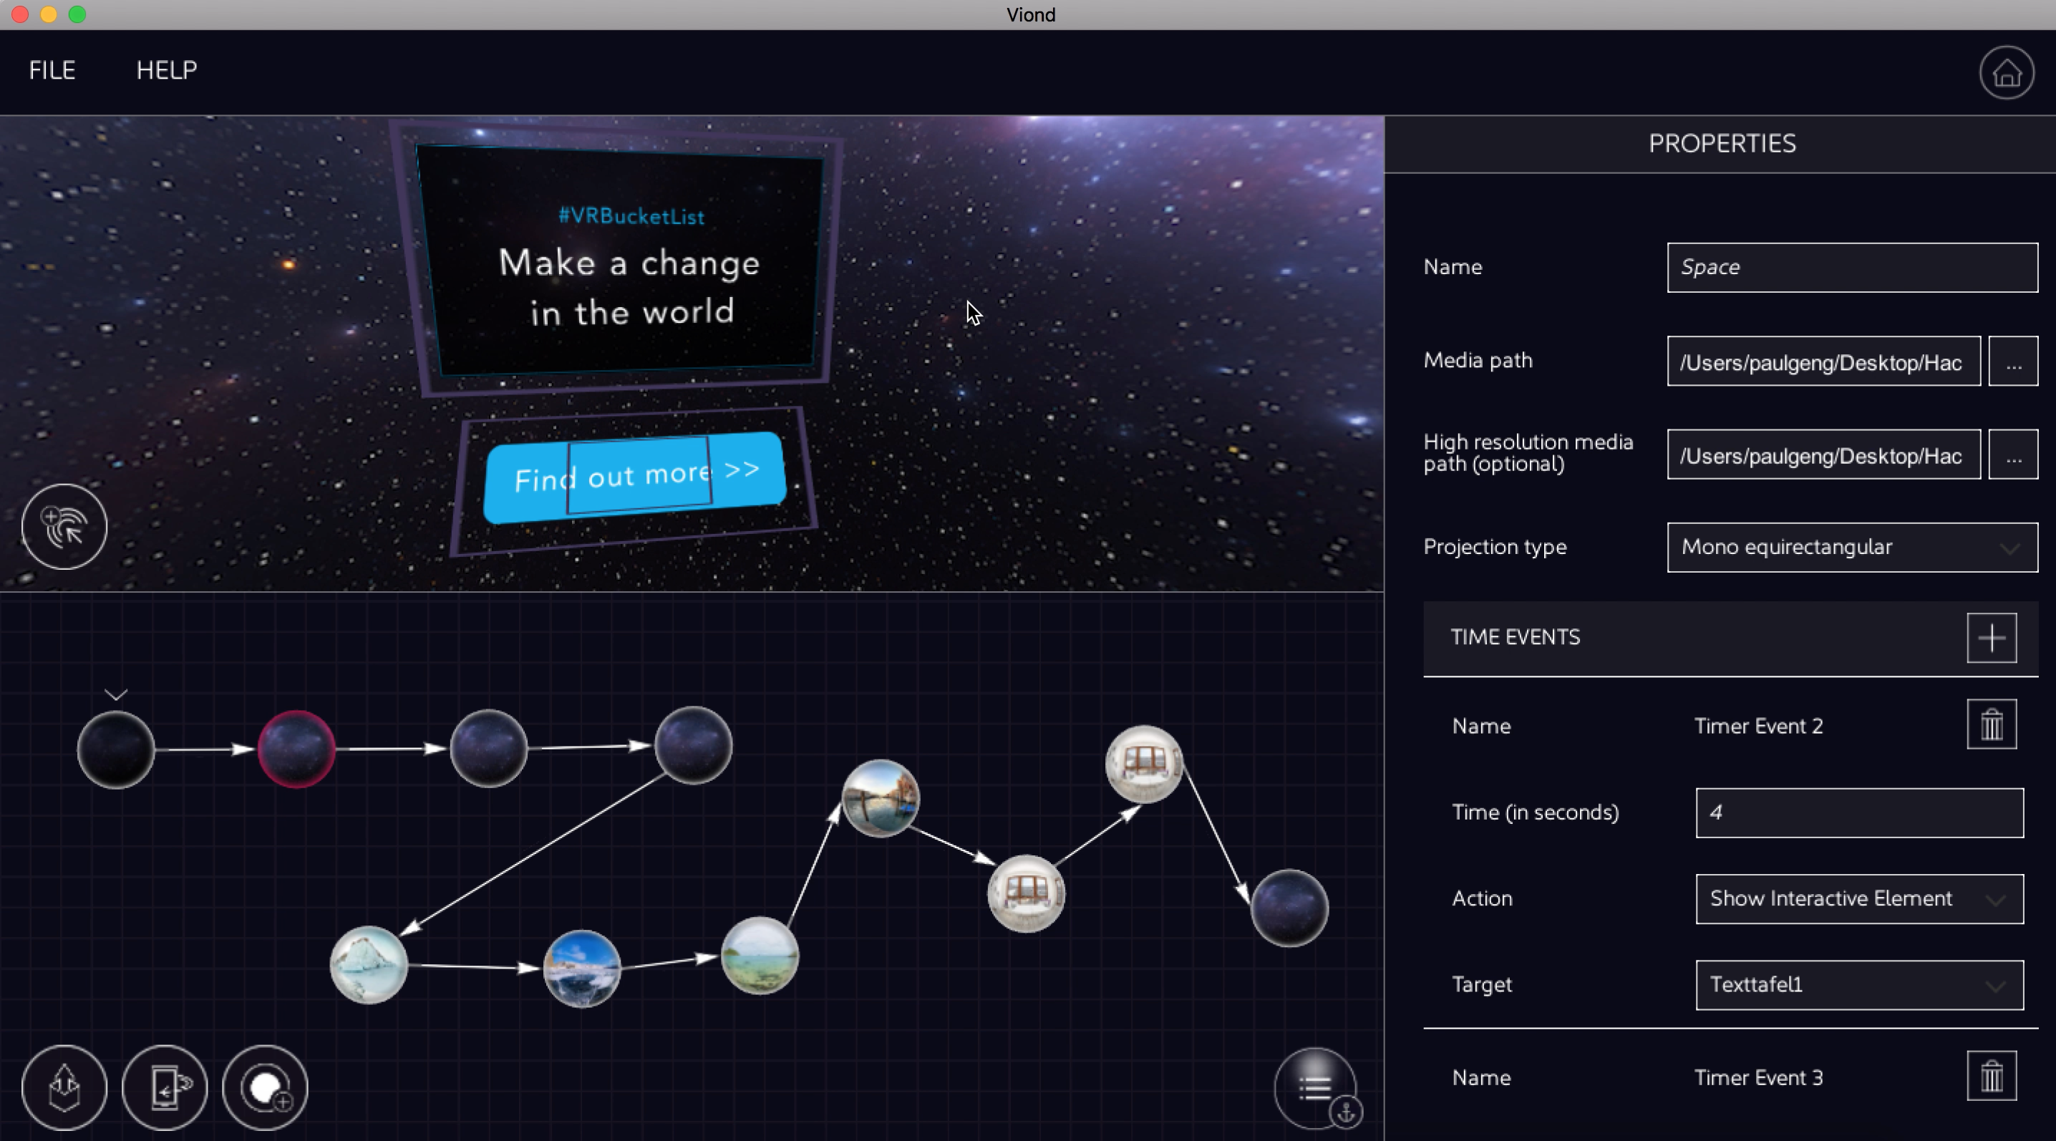Click the export package box icon
This screenshot has width=2056, height=1141.
[64, 1087]
